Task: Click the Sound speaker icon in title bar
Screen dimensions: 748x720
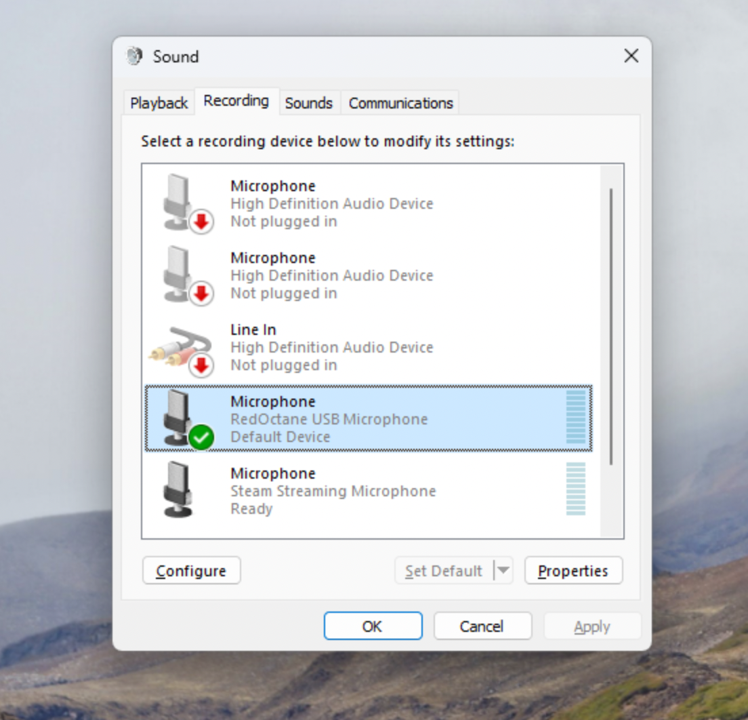Action: point(135,56)
